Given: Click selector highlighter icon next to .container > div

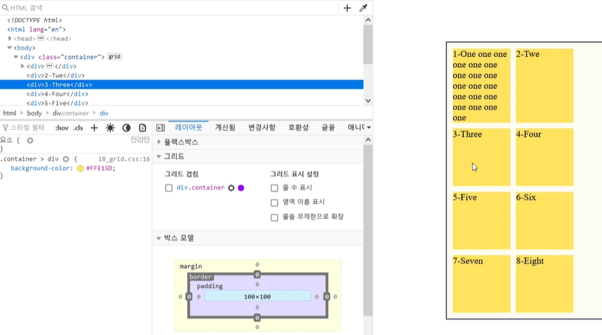Looking at the screenshot, I should point(66,159).
